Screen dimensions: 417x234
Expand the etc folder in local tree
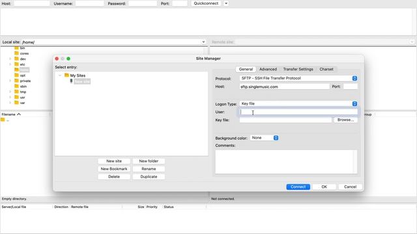click(x=10, y=64)
